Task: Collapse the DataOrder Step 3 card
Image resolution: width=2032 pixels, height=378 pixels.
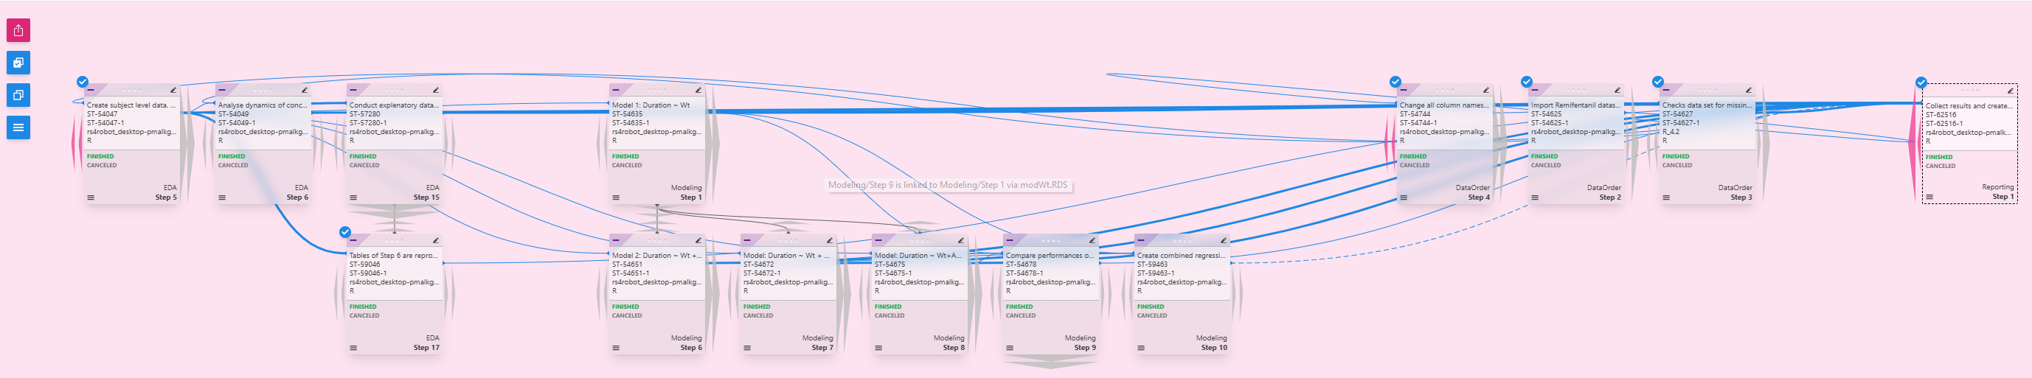Action: point(1667,90)
